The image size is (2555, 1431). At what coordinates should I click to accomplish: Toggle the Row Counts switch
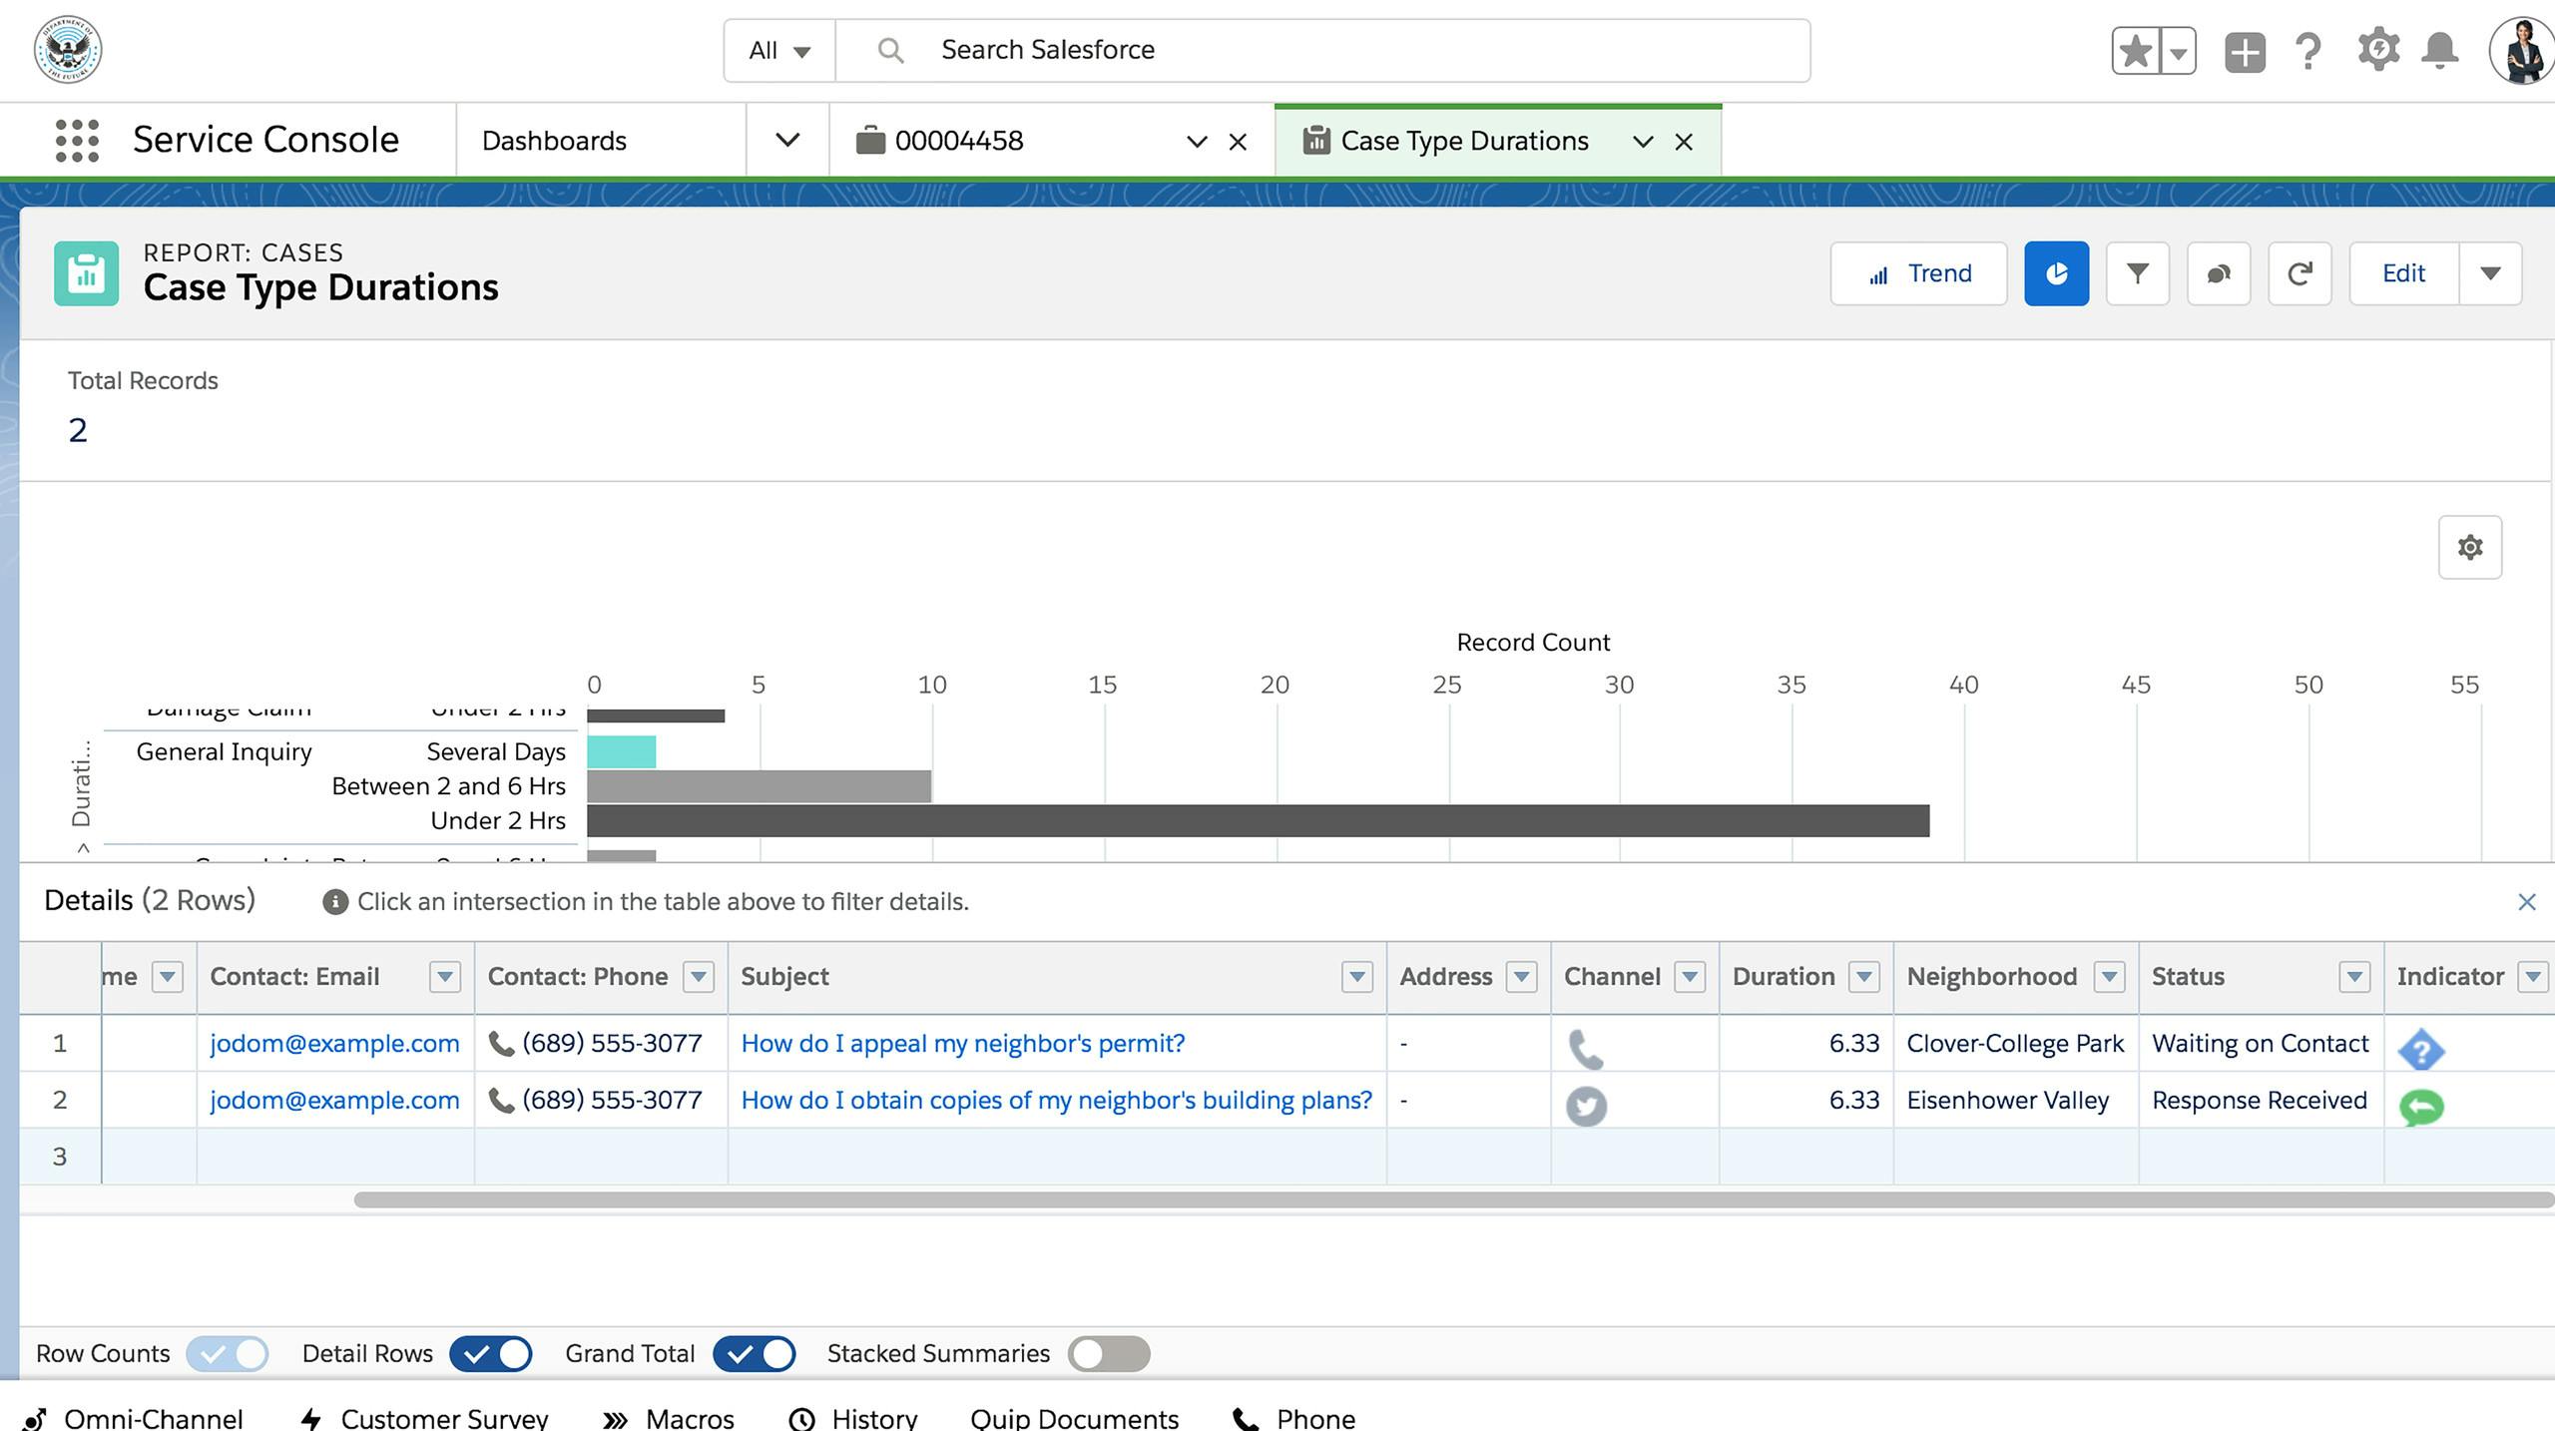point(228,1354)
